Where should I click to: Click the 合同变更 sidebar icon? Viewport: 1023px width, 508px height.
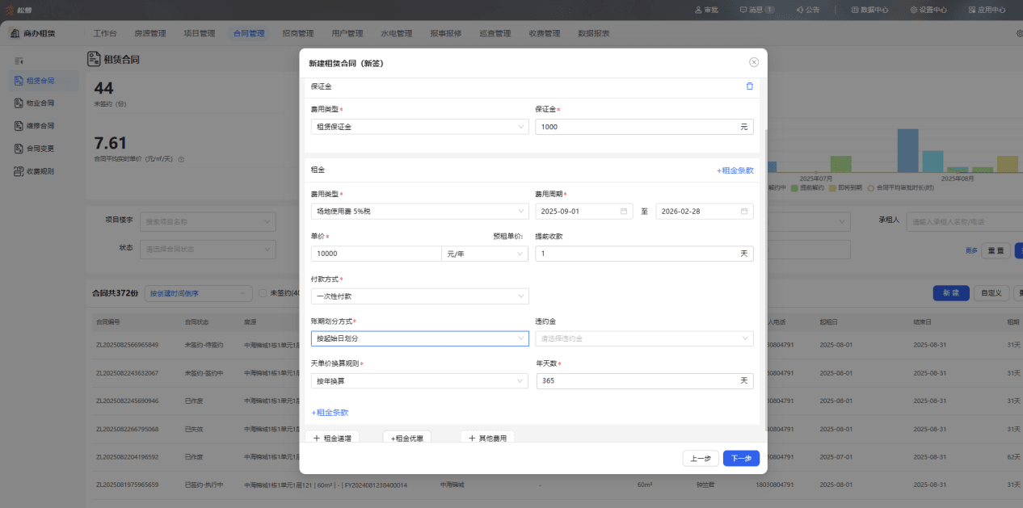[x=19, y=149]
